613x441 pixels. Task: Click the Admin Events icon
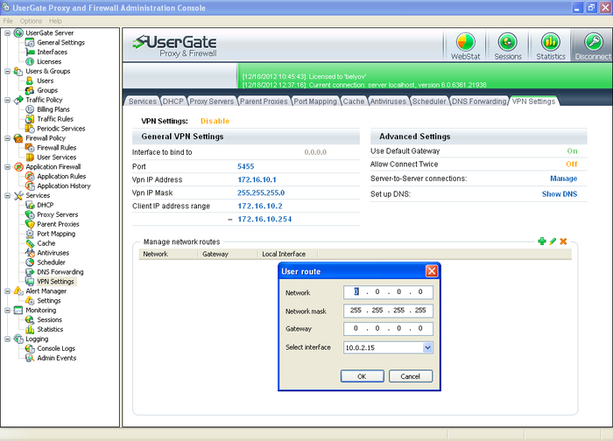point(30,358)
